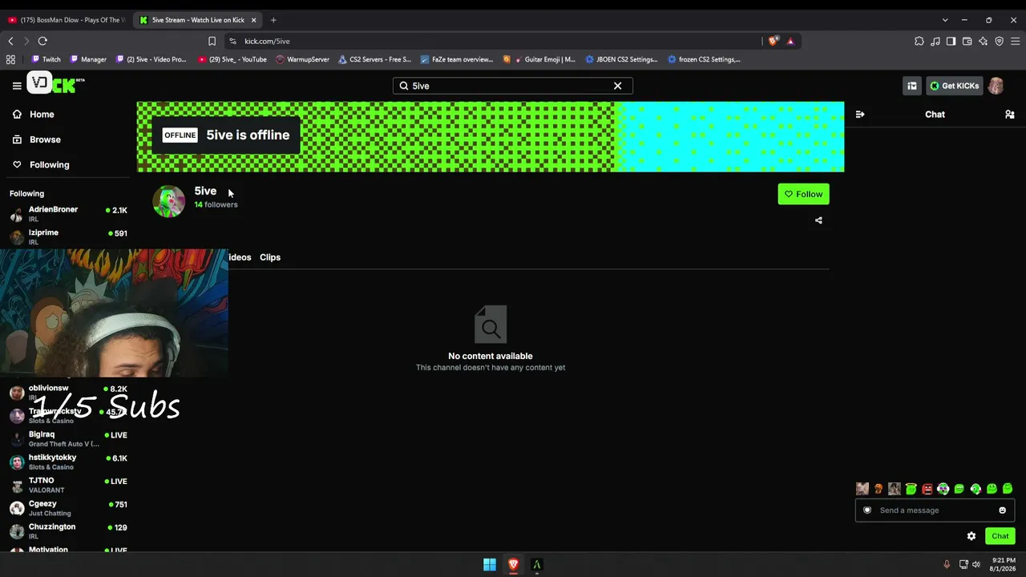This screenshot has width=1026, height=577.
Task: Open the Windows Start menu
Action: 490,564
